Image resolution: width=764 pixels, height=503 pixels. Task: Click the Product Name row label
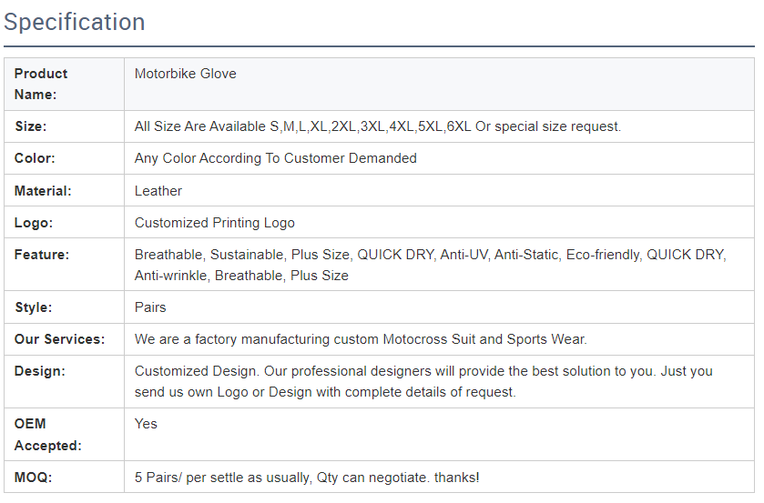[41, 84]
